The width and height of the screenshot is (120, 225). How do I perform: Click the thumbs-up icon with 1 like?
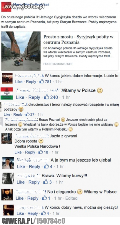point(44,198)
